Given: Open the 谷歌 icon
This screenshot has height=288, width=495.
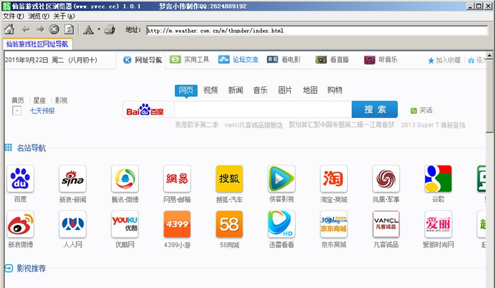Looking at the screenshot, I should 438,179.
